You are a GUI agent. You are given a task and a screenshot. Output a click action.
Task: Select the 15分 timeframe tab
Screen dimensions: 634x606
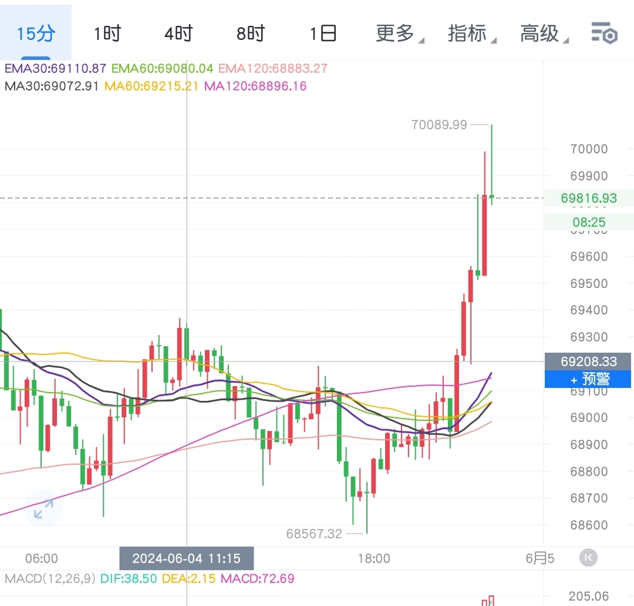coord(36,33)
